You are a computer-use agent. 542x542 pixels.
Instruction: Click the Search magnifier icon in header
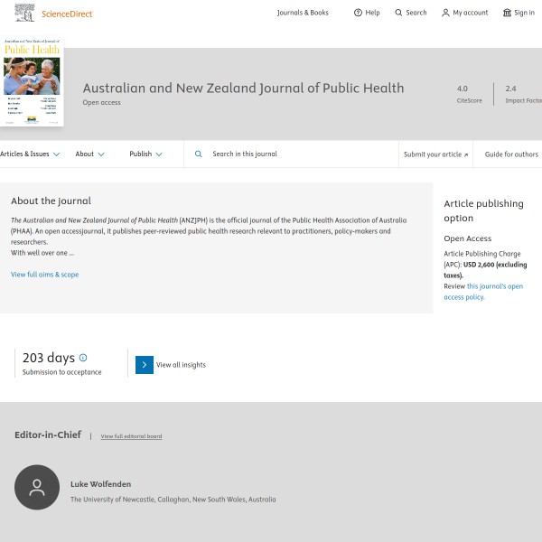tap(398, 13)
